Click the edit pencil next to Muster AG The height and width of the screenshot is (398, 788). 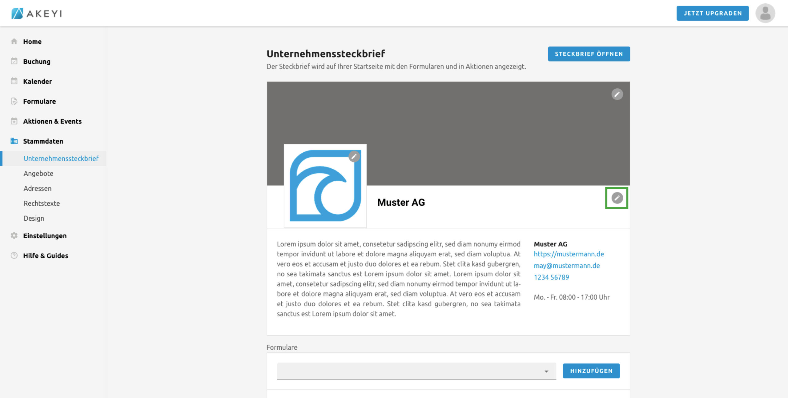(x=617, y=198)
